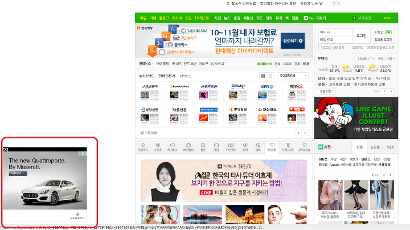
Task: Open 쇼핑 in the green navigation bar
Action: point(188,18)
